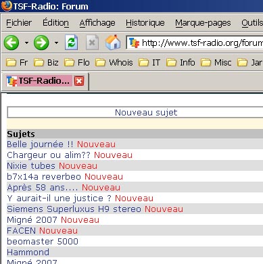The width and height of the screenshot is (263, 264).
Task: Open the Siemens Superluxus H9 stereo topic
Action: click(x=74, y=209)
